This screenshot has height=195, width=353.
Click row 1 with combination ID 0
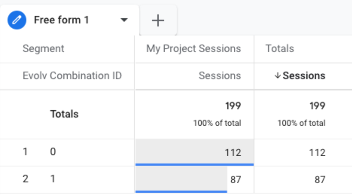tap(53, 152)
